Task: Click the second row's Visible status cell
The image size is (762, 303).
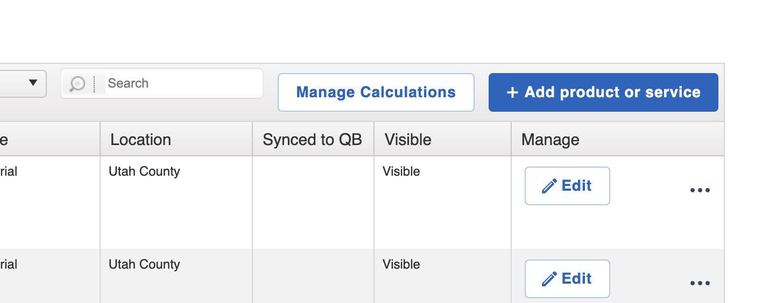Action: pyautogui.click(x=401, y=264)
